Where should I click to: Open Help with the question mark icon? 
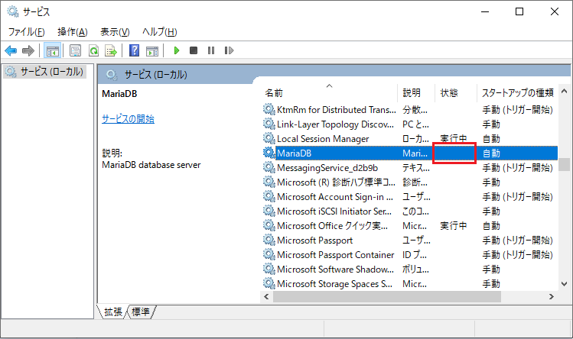[x=134, y=50]
